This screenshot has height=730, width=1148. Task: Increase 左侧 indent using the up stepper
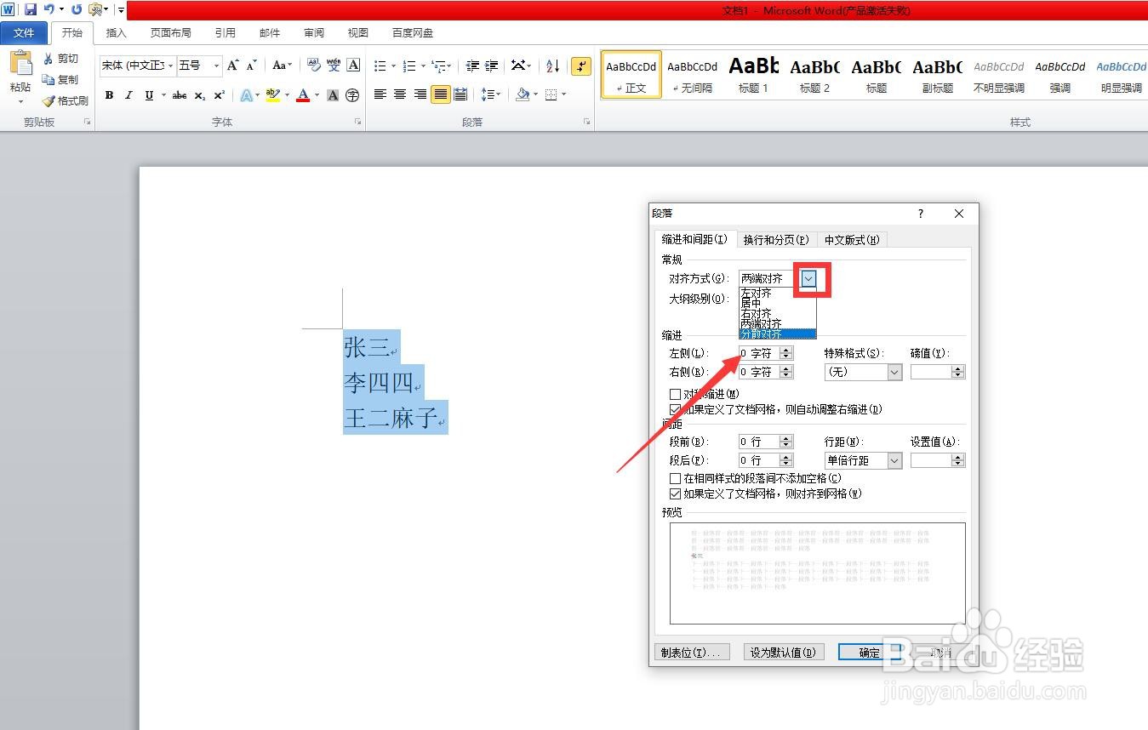click(785, 349)
